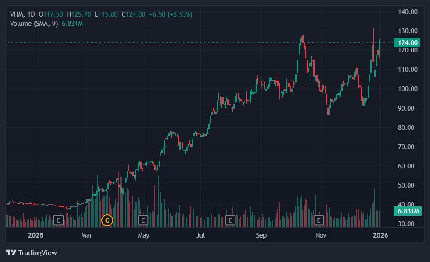
Task: Click the H125.70 high value in the legend
Action: click(x=79, y=14)
